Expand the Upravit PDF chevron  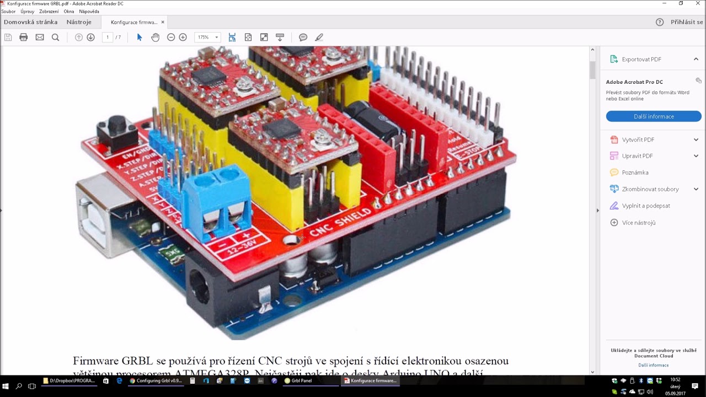(696, 156)
